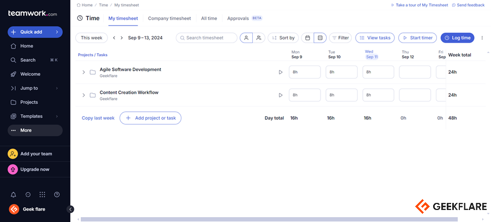Click View tasks button
Image resolution: width=491 pixels, height=222 pixels.
[375, 38]
